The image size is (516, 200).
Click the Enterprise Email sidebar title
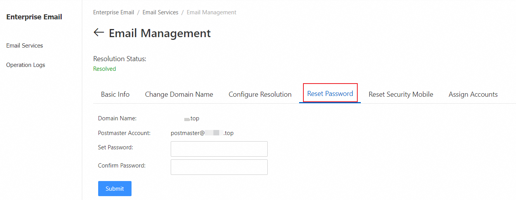coord(34,17)
